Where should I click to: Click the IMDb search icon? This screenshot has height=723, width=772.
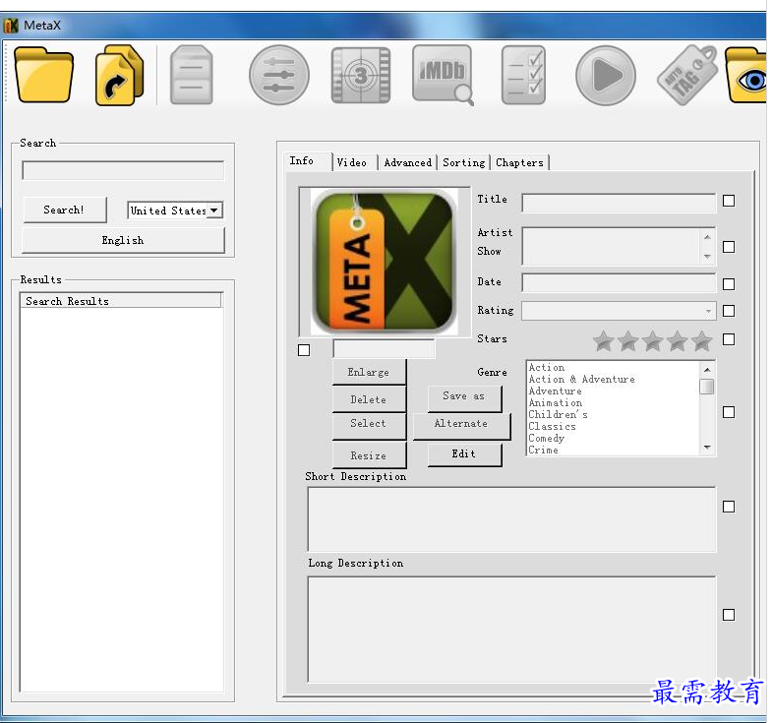(x=443, y=75)
